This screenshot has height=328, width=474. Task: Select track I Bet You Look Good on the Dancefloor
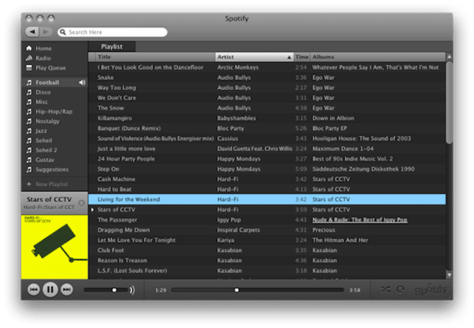click(x=267, y=67)
